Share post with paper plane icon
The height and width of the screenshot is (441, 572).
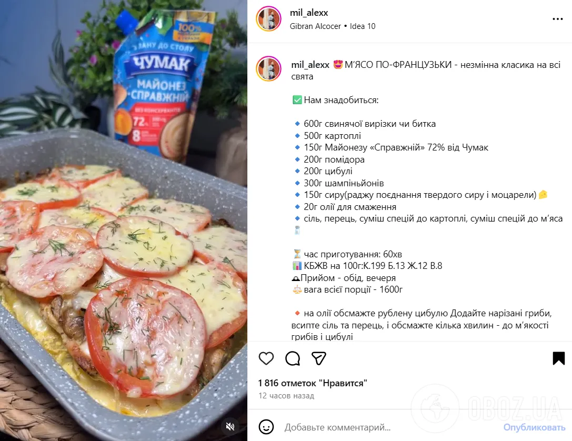319,358
